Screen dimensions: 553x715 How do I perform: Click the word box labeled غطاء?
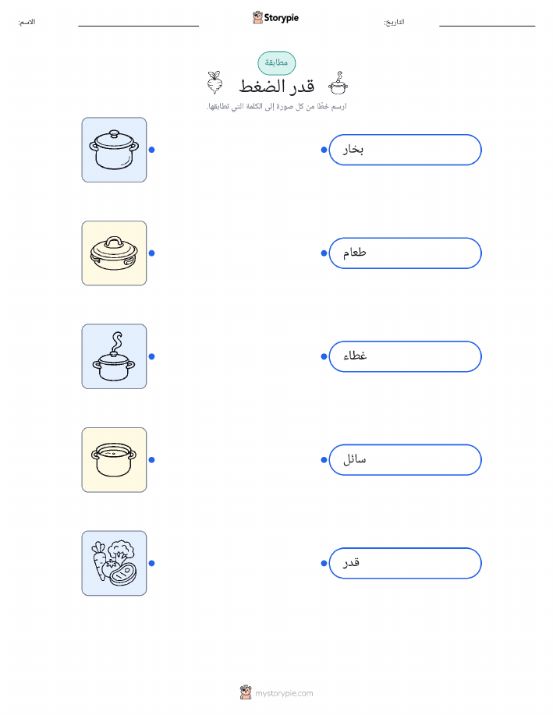405,356
